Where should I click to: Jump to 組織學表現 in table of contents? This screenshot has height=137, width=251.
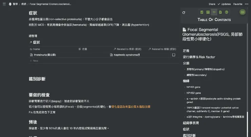click(x=191, y=123)
